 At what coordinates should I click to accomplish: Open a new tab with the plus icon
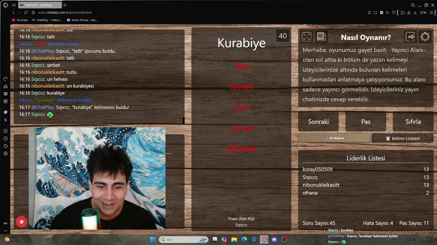click(65, 5)
